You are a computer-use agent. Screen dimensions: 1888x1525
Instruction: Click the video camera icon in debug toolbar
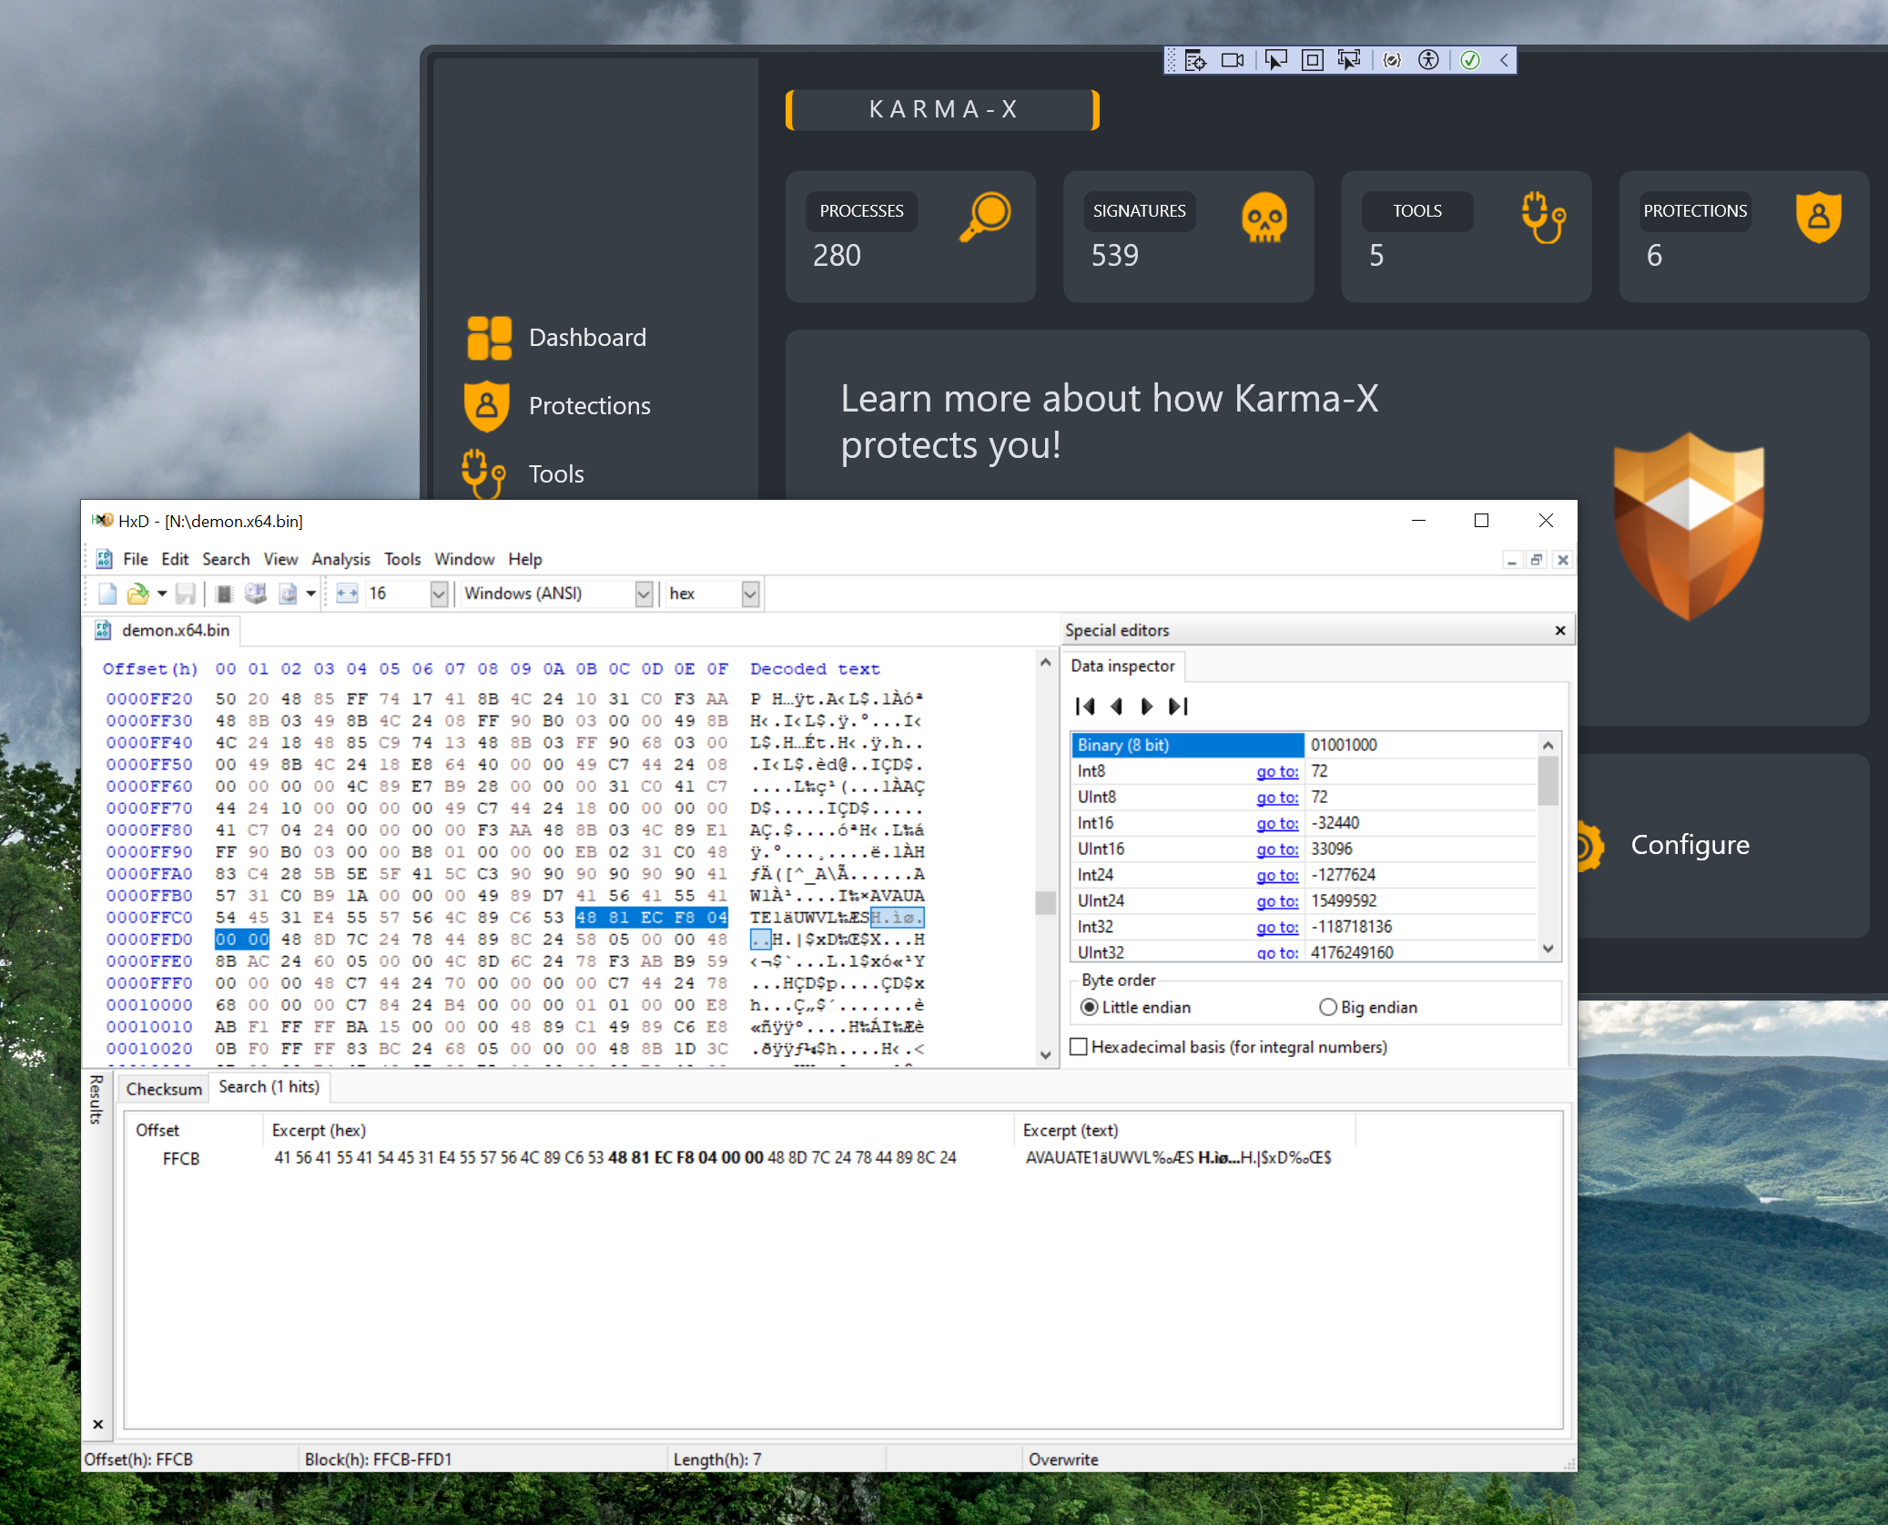coord(1233,60)
